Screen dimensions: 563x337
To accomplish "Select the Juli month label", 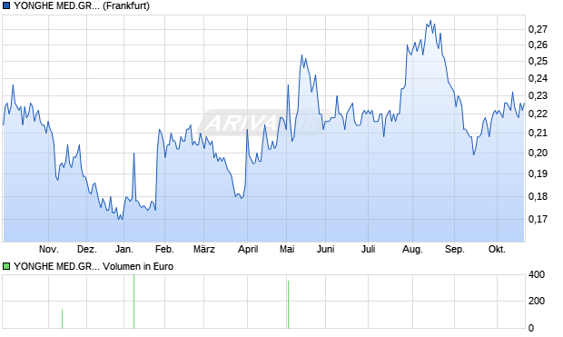I will coord(369,249).
